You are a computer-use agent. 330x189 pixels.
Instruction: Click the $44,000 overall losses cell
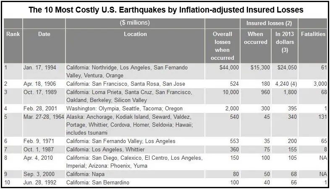[x=229, y=68]
